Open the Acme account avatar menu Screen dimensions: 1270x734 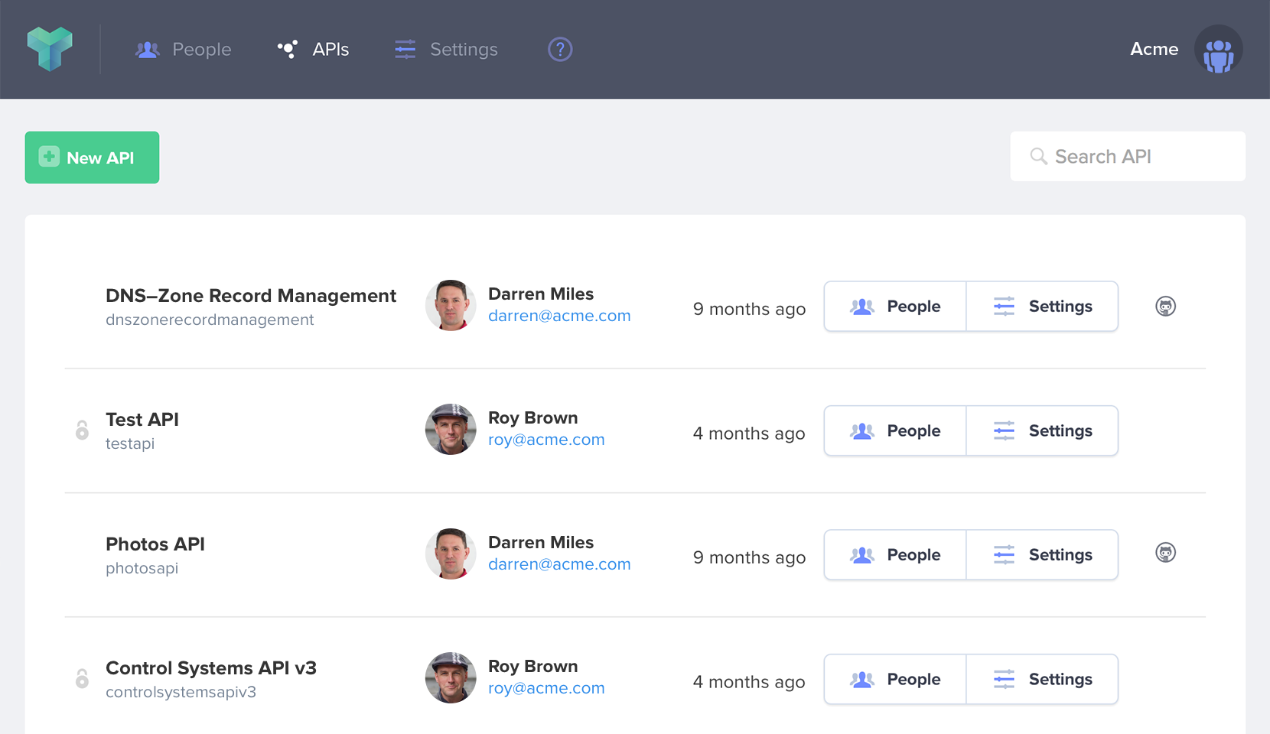[x=1218, y=49]
